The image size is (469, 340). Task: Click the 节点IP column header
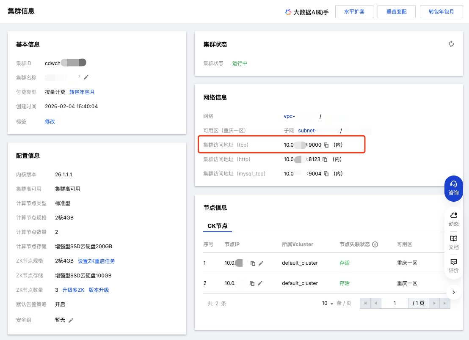point(232,244)
